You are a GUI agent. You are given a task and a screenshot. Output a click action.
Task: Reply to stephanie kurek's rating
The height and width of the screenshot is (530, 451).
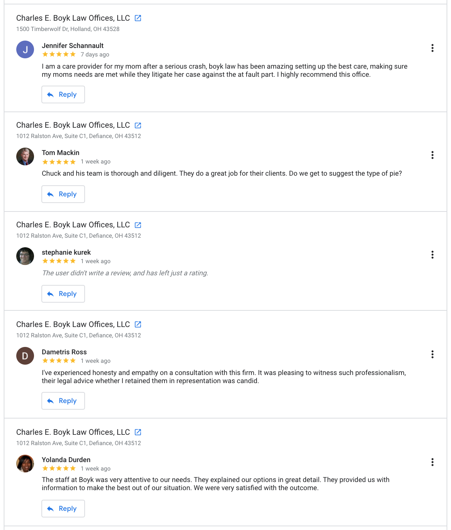[63, 294]
